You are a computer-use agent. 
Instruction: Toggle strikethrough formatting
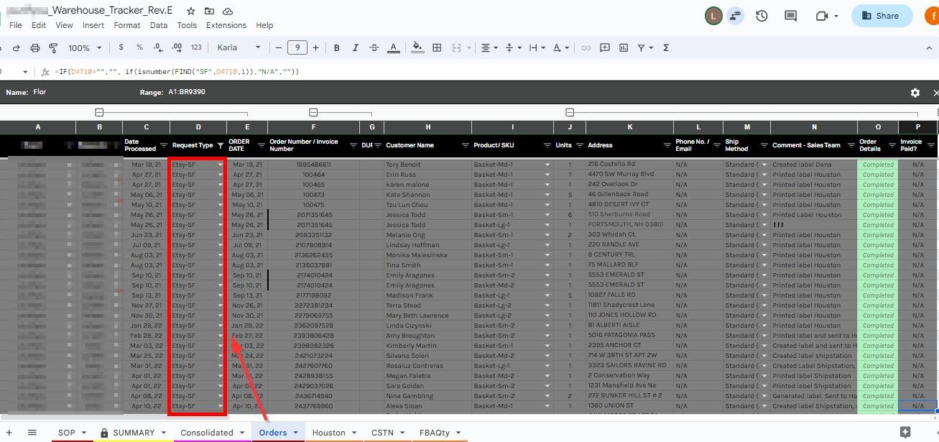pos(374,48)
